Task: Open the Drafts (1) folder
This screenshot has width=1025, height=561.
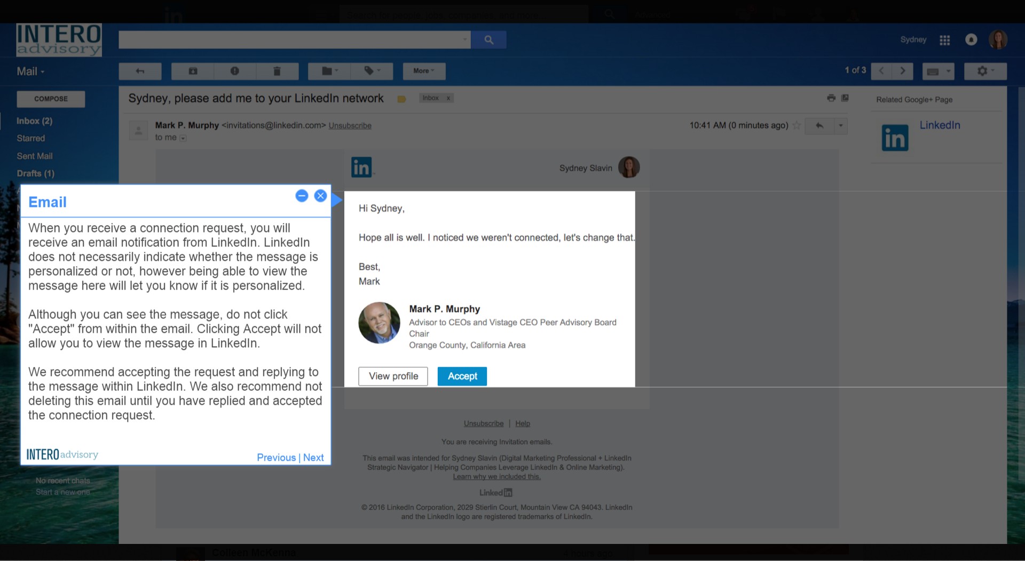Action: 35,173
